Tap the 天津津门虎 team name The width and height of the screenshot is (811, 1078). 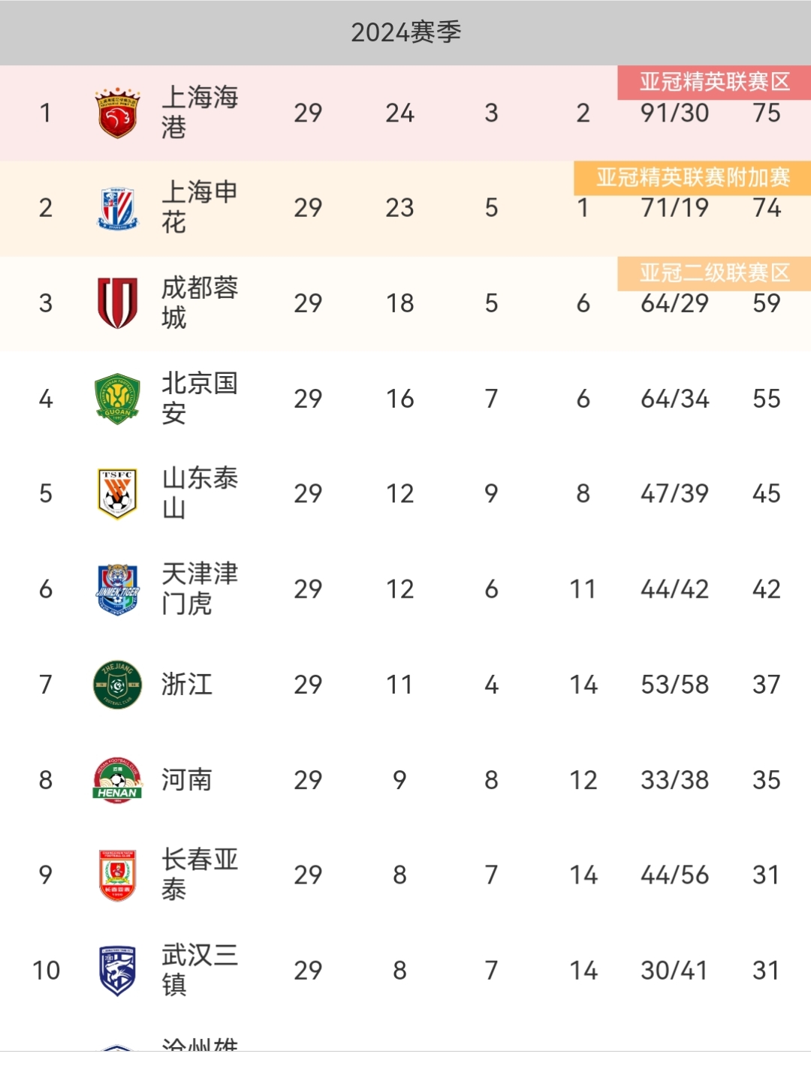point(200,589)
